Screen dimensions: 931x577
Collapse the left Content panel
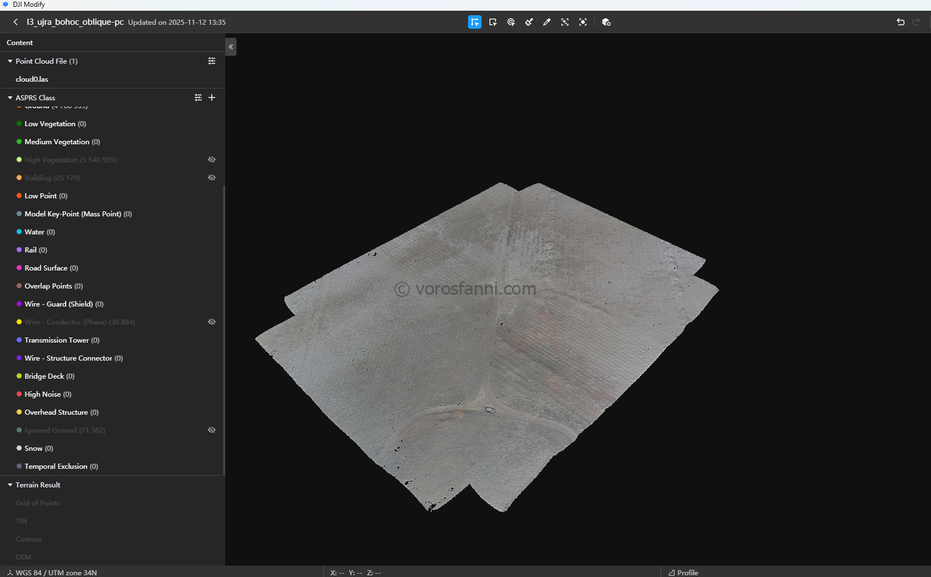pos(231,47)
